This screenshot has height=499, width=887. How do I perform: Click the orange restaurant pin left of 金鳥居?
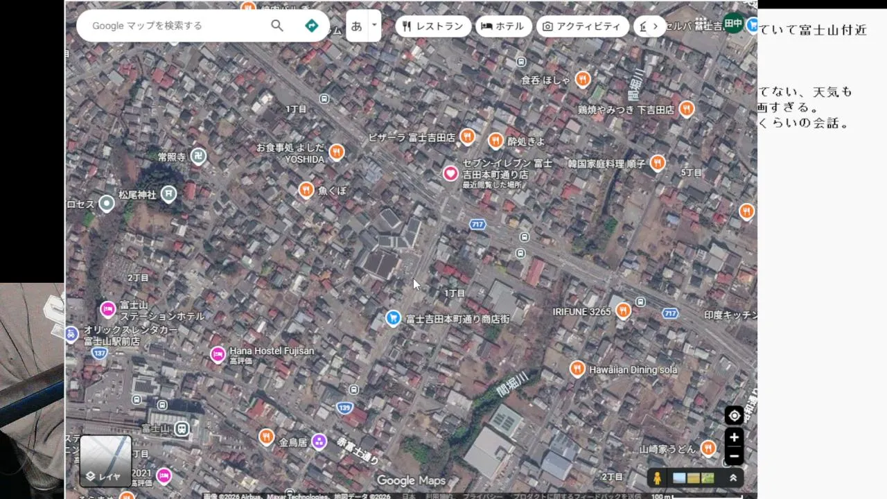coord(267,437)
